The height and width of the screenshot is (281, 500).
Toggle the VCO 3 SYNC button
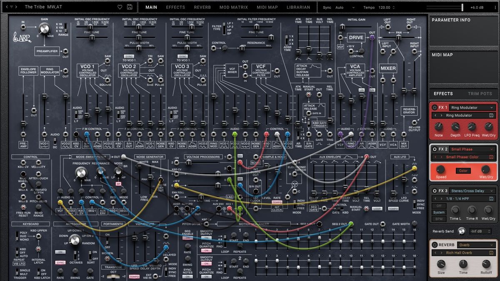tap(182, 56)
